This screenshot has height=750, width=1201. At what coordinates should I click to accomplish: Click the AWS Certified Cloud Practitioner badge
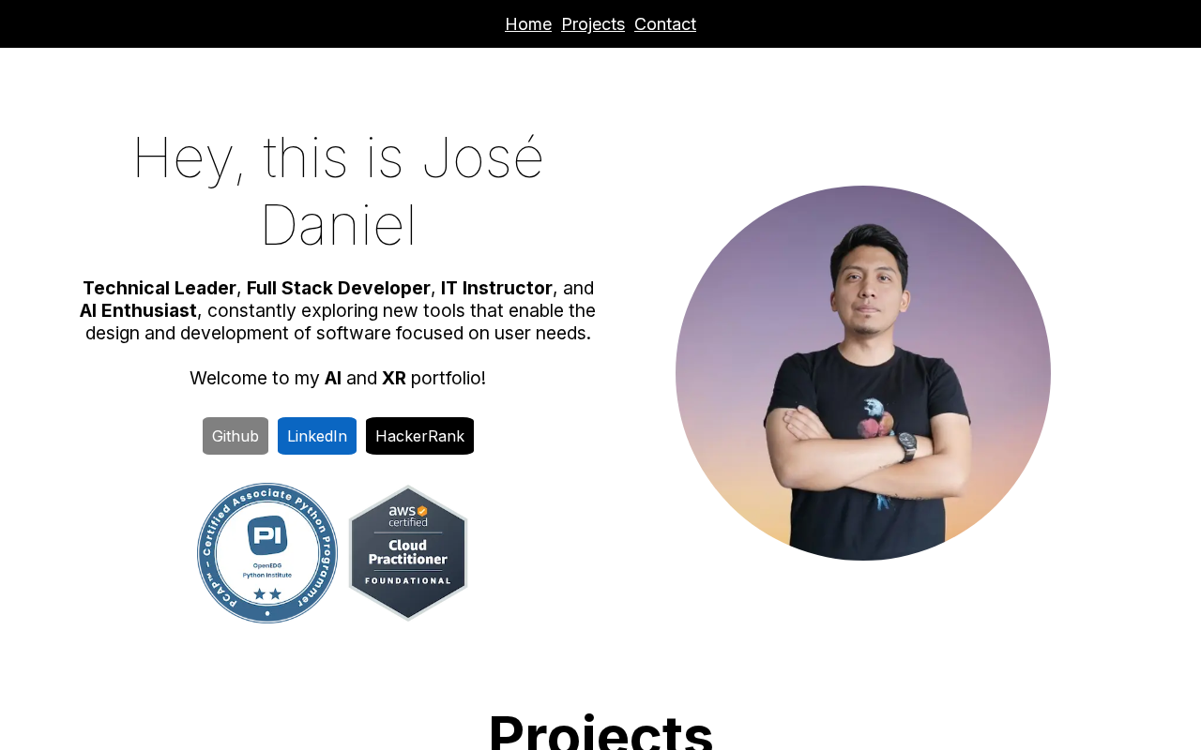coord(408,553)
